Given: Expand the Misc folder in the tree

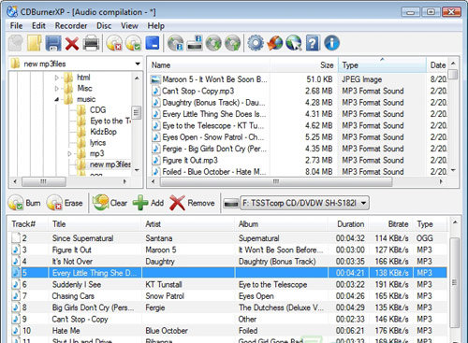Looking at the screenshot, I should pyautogui.click(x=56, y=89).
